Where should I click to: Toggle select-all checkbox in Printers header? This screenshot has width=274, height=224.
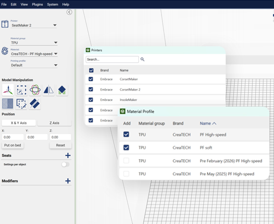[91, 70]
